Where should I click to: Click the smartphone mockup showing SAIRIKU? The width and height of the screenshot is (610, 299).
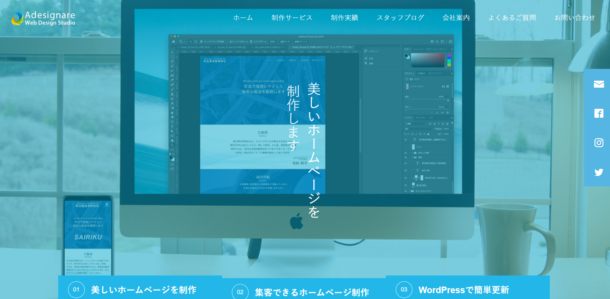click(x=88, y=235)
